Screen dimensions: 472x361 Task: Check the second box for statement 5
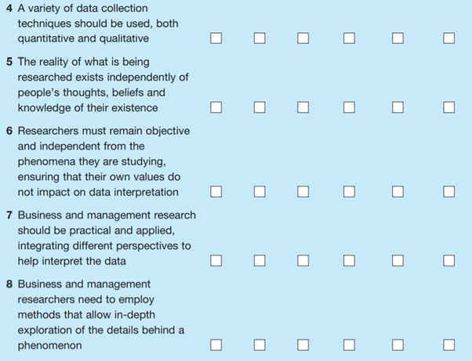point(260,108)
